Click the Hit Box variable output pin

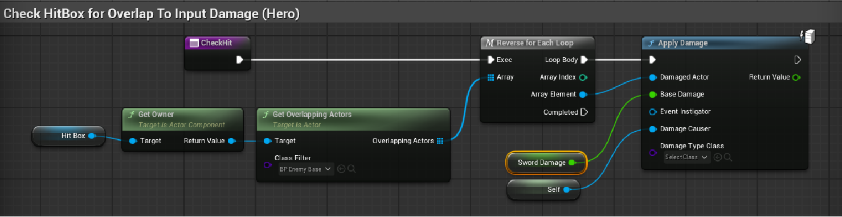[x=92, y=136]
